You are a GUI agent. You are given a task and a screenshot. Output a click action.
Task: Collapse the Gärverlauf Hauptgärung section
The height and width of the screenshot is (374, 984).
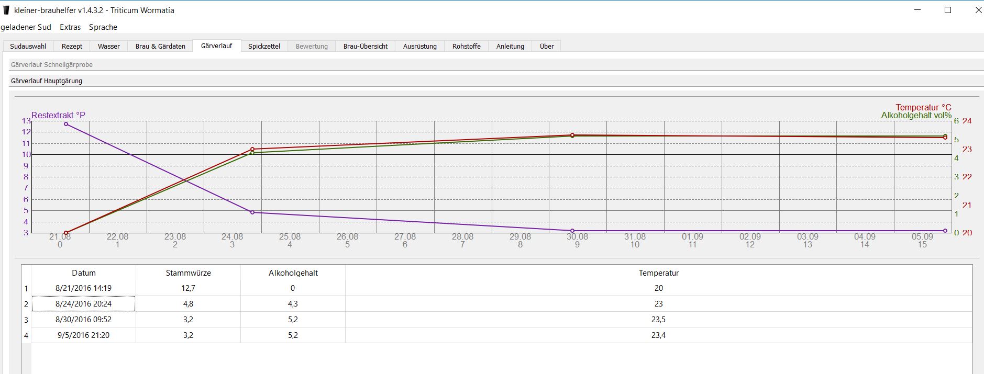47,81
